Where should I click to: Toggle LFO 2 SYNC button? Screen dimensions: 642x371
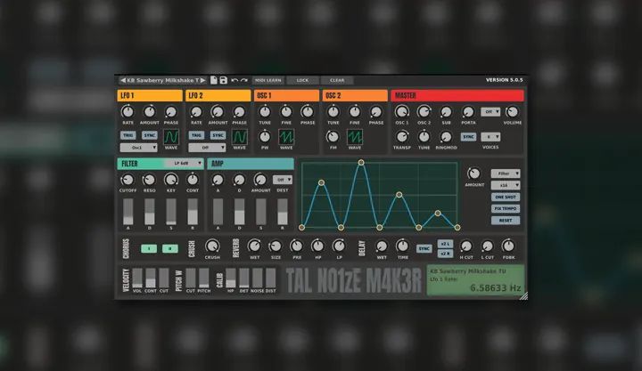pos(218,135)
